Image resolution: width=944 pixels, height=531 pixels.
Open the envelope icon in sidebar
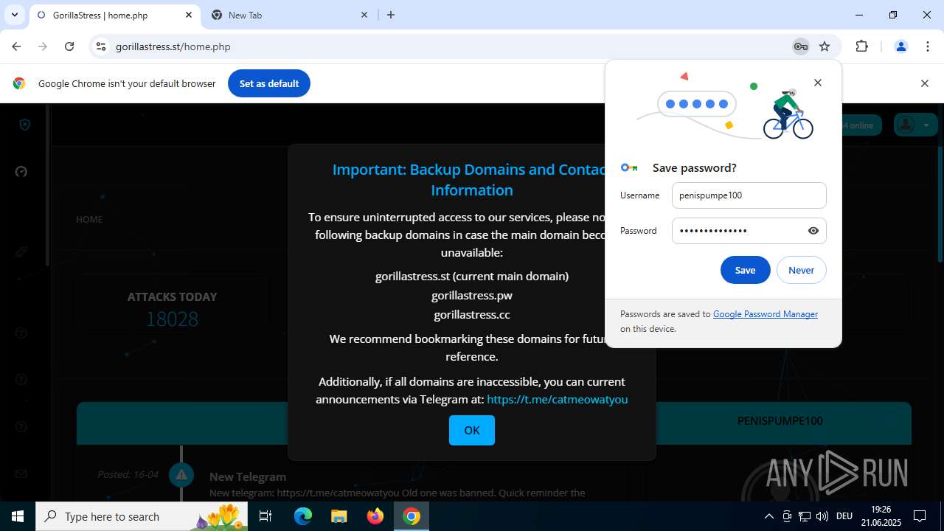21,473
